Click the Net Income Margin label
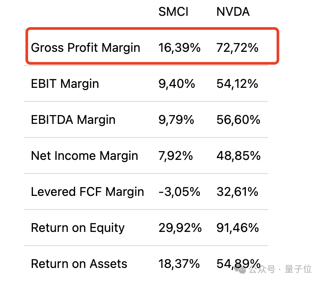Screen dimensions: 322x282 point(84,156)
